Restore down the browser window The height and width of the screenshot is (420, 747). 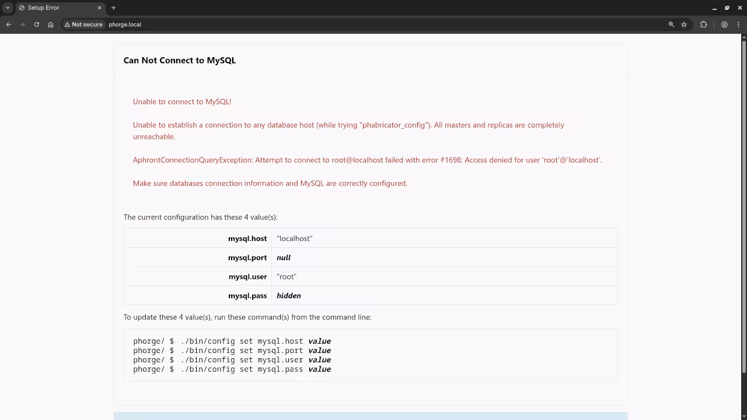point(727,8)
